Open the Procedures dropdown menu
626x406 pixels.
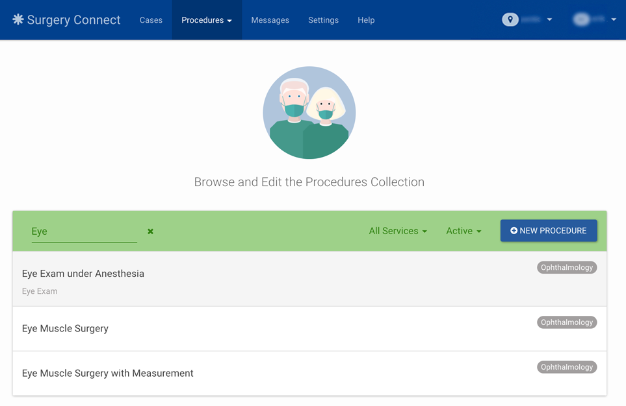point(206,20)
